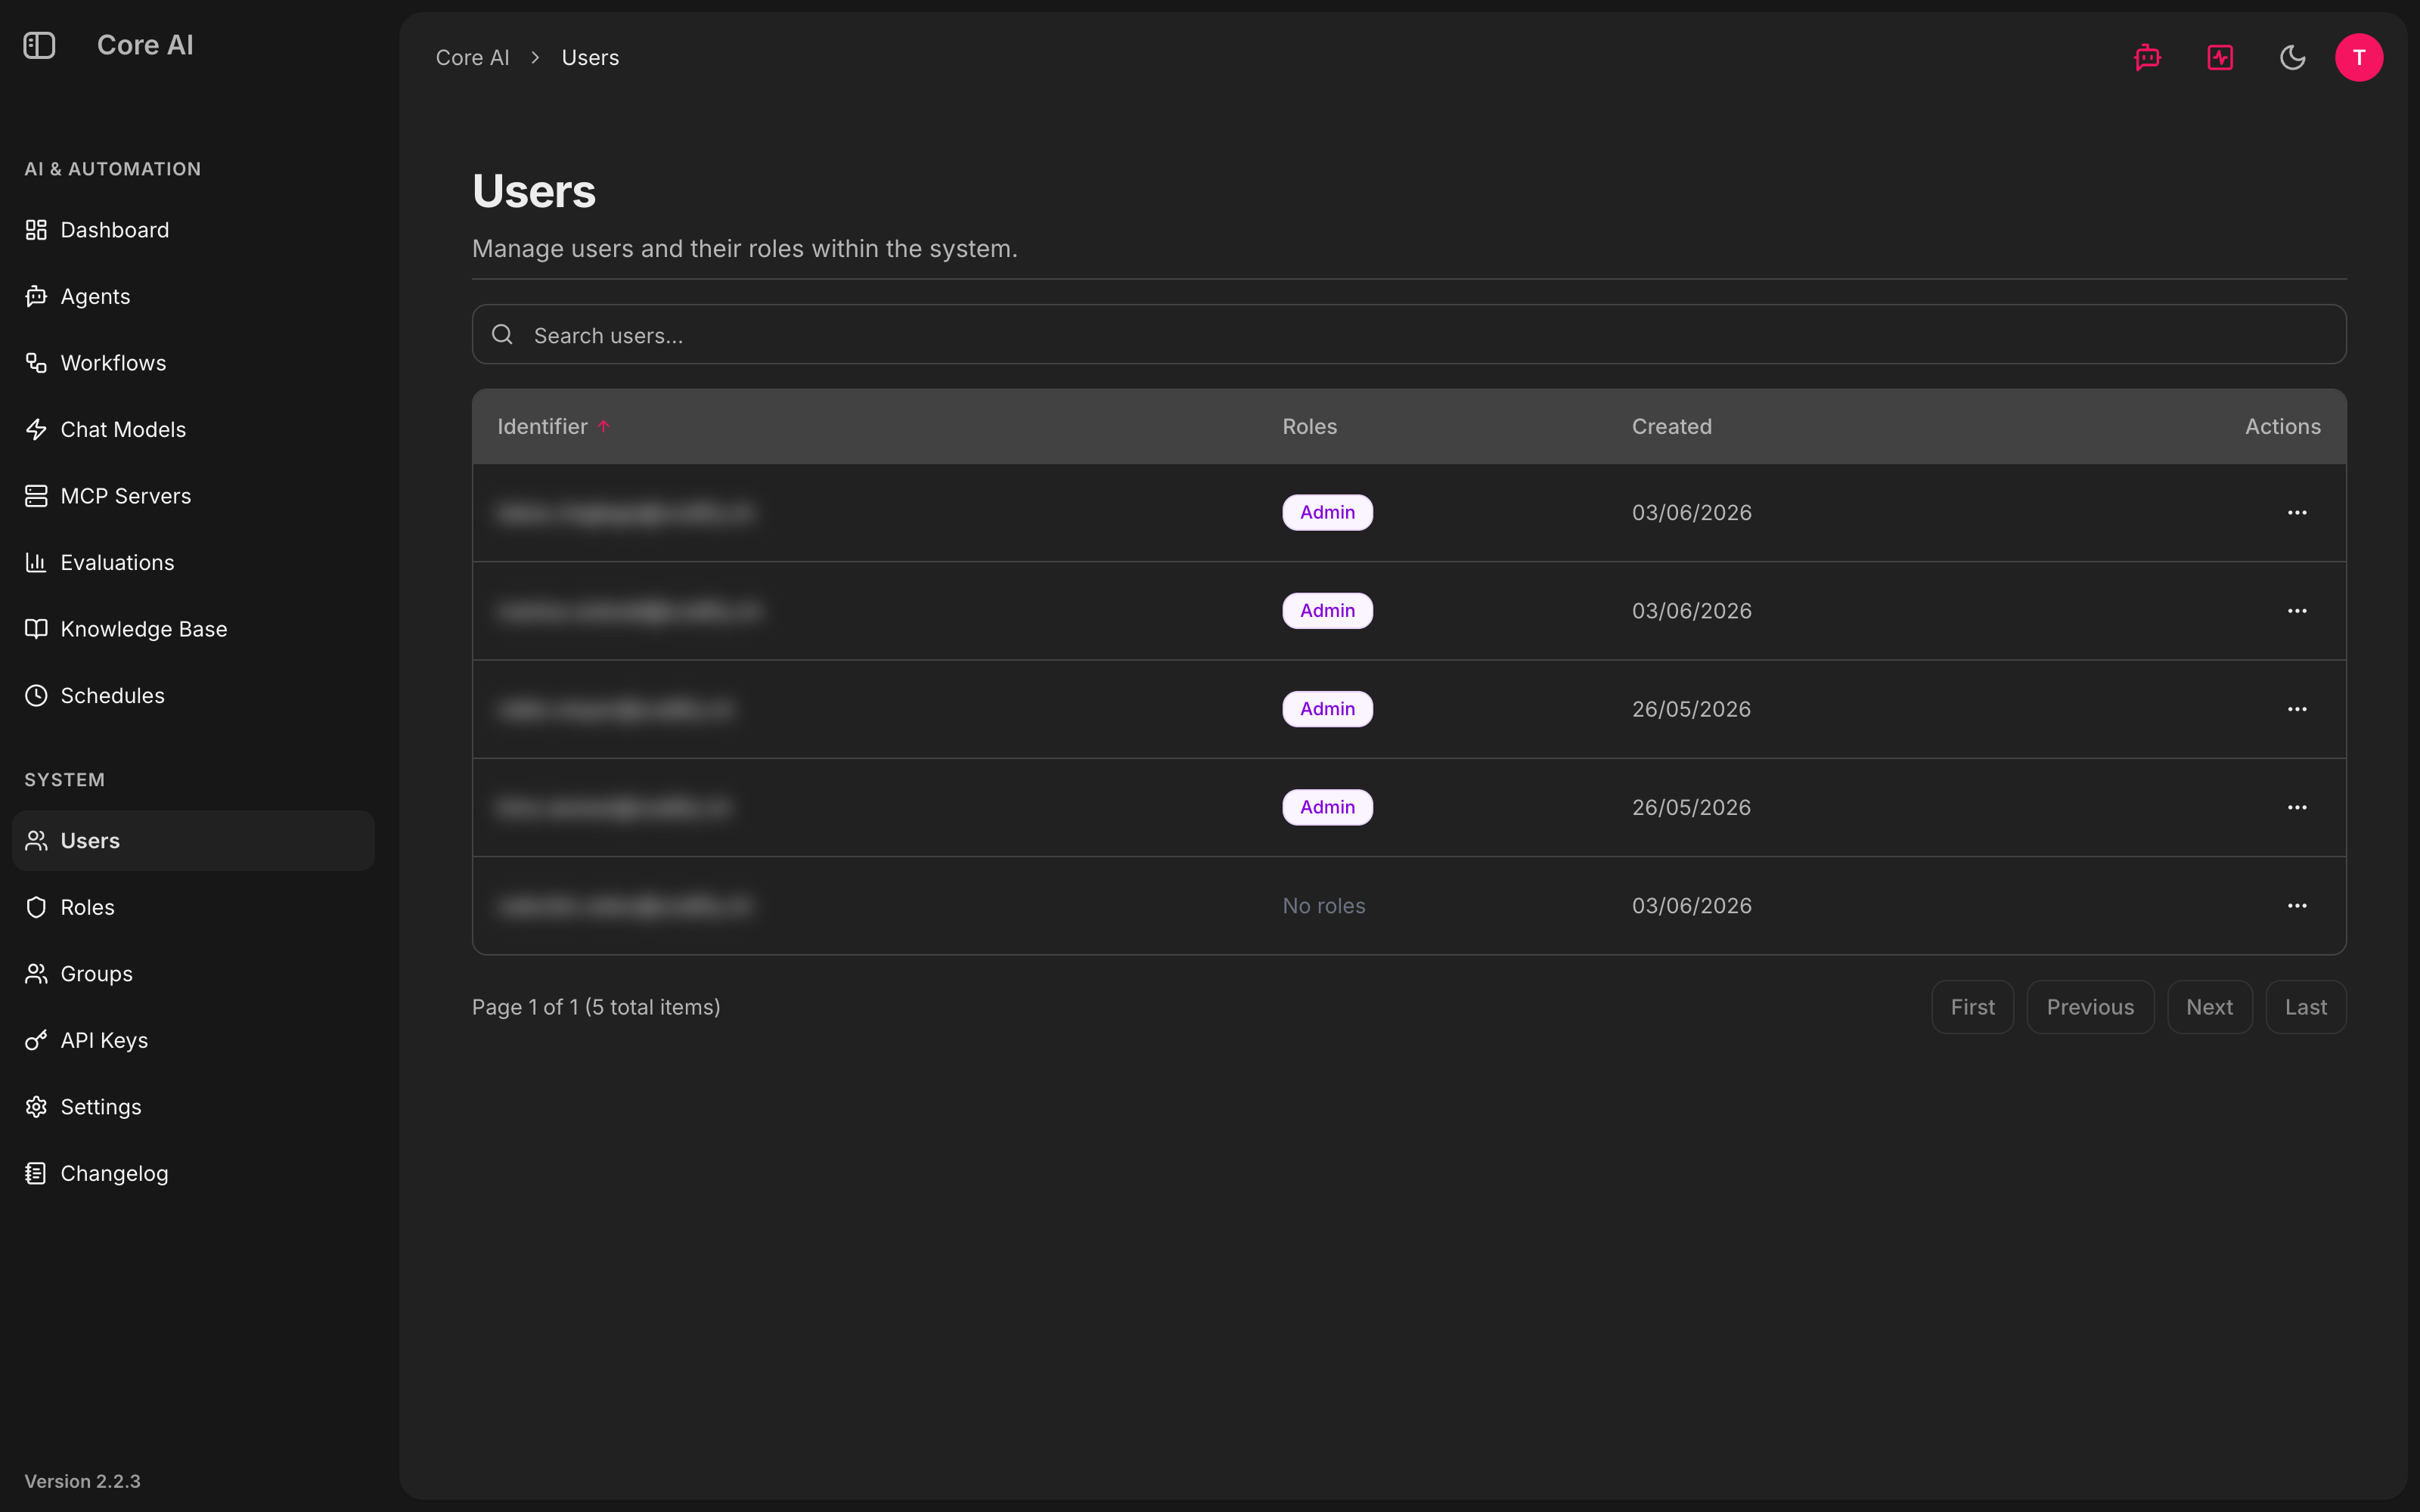Select MCP Servers in sidebar
Screen dimensions: 2420x1512
click(x=193, y=496)
